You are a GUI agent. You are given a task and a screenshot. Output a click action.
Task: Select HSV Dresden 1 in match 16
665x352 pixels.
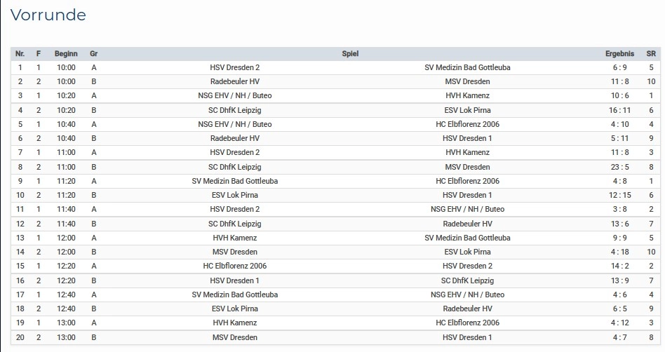pos(234,280)
